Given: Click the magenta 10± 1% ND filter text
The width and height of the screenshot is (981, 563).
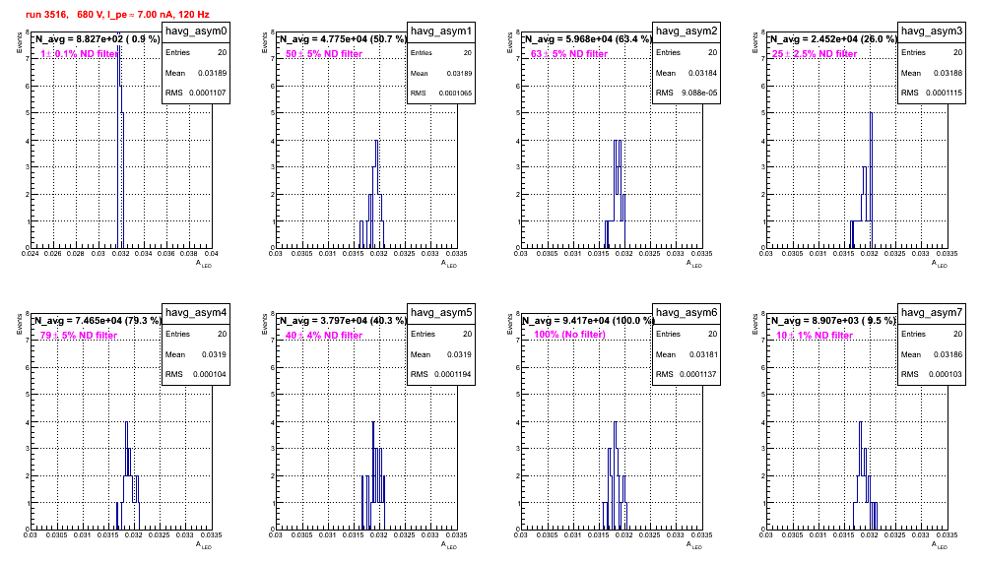Looking at the screenshot, I should point(815,336).
